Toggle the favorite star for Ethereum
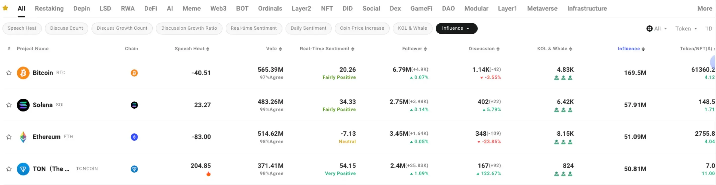The height and width of the screenshot is (185, 716). pos(9,137)
